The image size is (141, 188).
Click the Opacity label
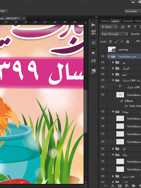tap(135, 34)
